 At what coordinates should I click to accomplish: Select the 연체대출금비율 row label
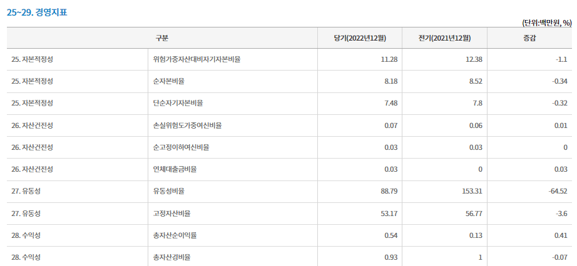tap(175, 169)
